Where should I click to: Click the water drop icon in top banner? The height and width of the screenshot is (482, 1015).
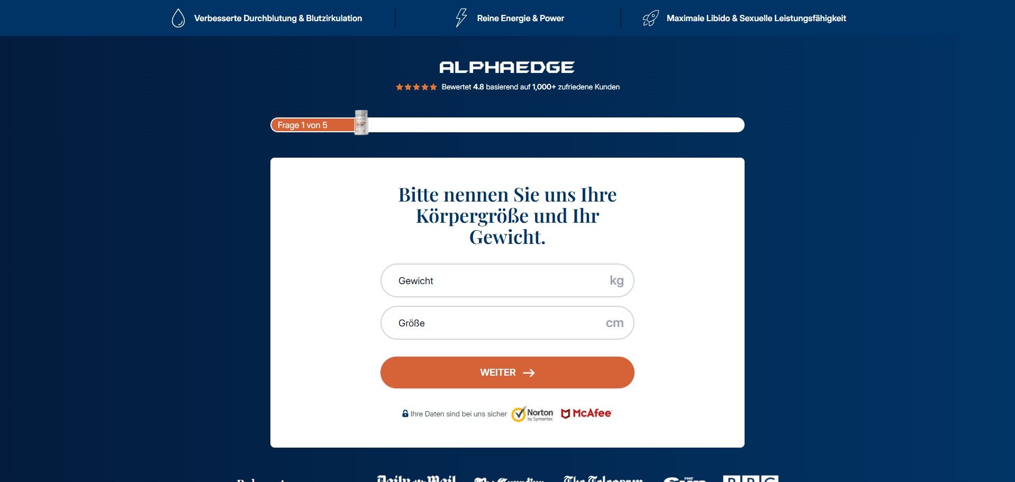[178, 18]
